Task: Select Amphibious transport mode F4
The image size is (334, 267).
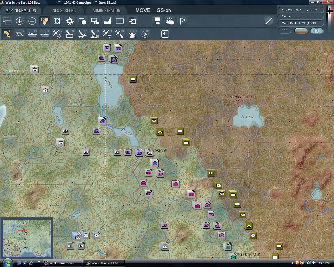Action: [x=45, y=34]
